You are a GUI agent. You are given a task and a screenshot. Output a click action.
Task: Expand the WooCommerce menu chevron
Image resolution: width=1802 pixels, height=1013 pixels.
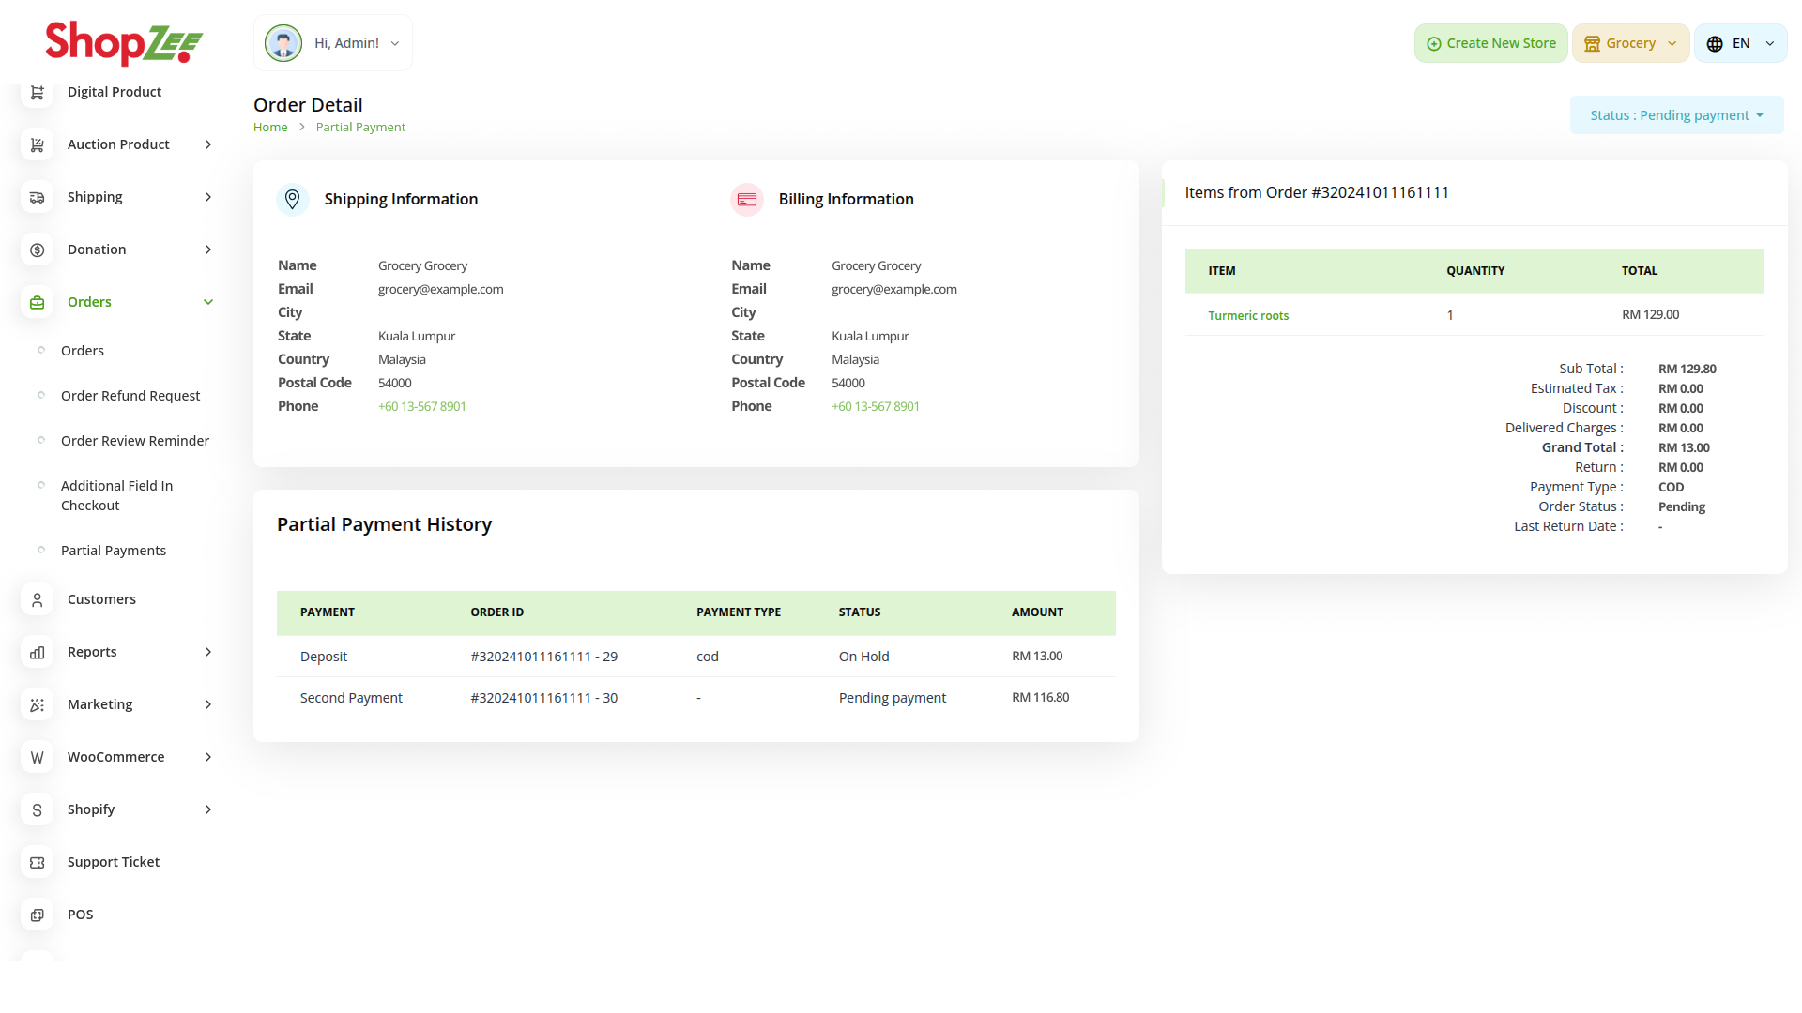(x=208, y=757)
